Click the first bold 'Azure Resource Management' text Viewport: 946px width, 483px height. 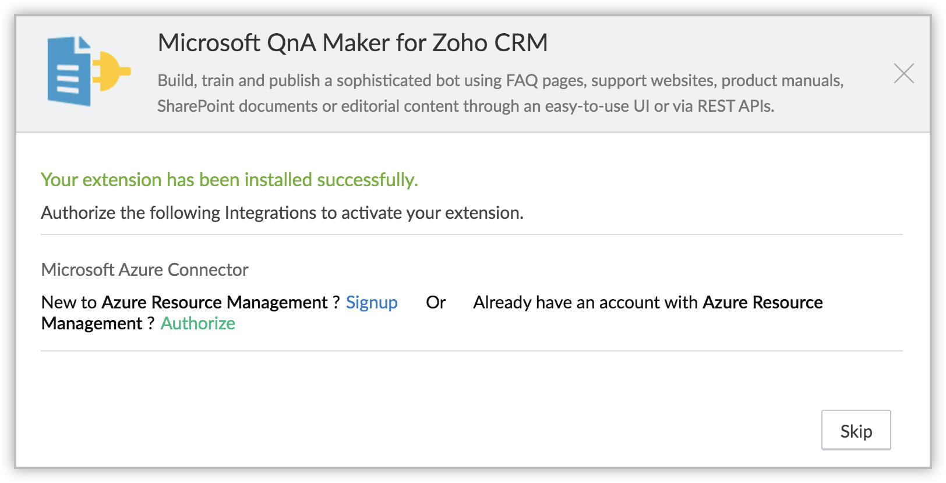[214, 303]
